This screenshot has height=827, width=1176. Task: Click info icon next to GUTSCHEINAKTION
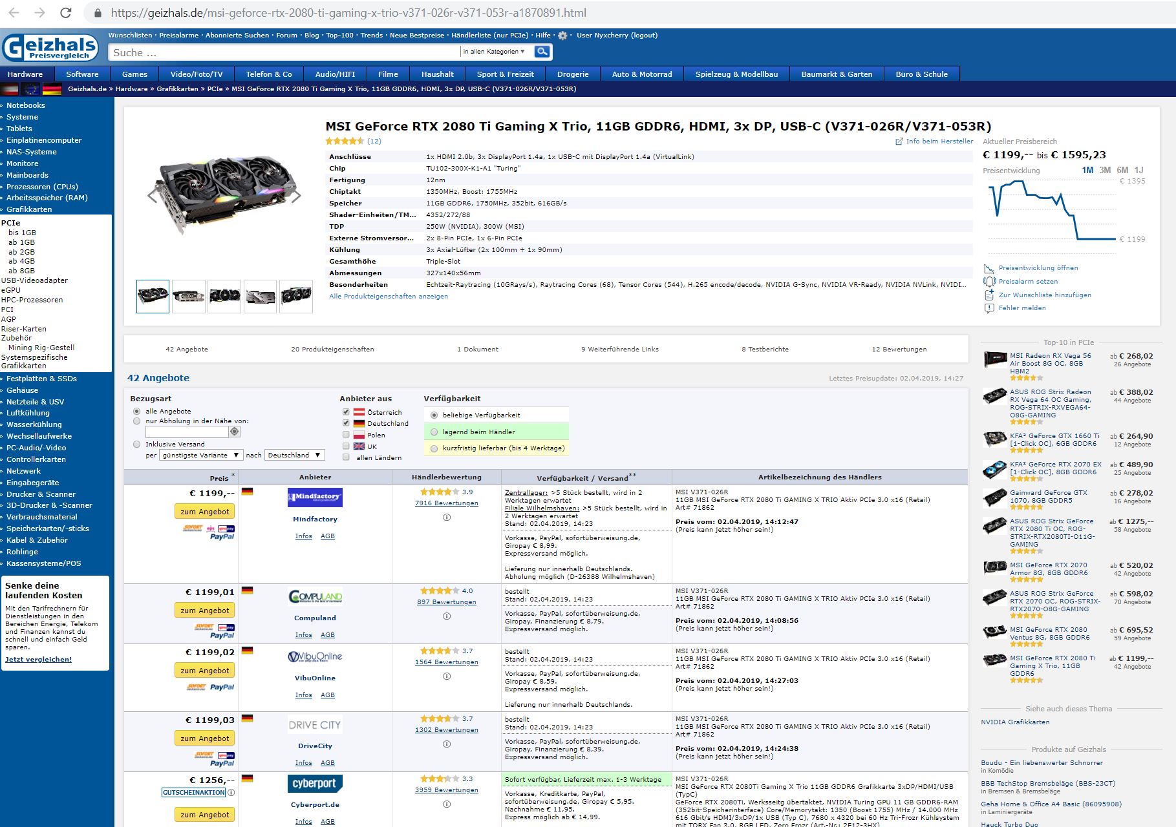(231, 792)
